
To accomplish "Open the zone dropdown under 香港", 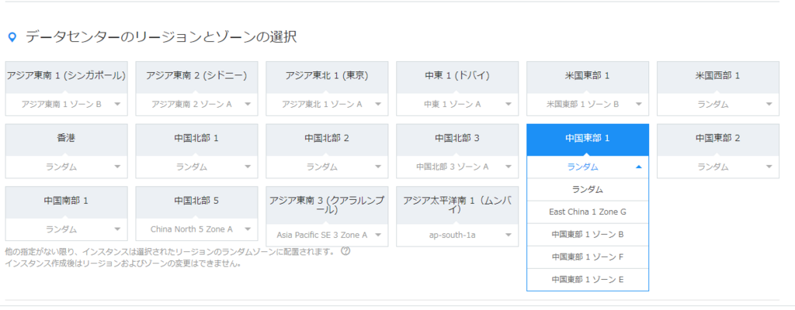I will coord(67,167).
